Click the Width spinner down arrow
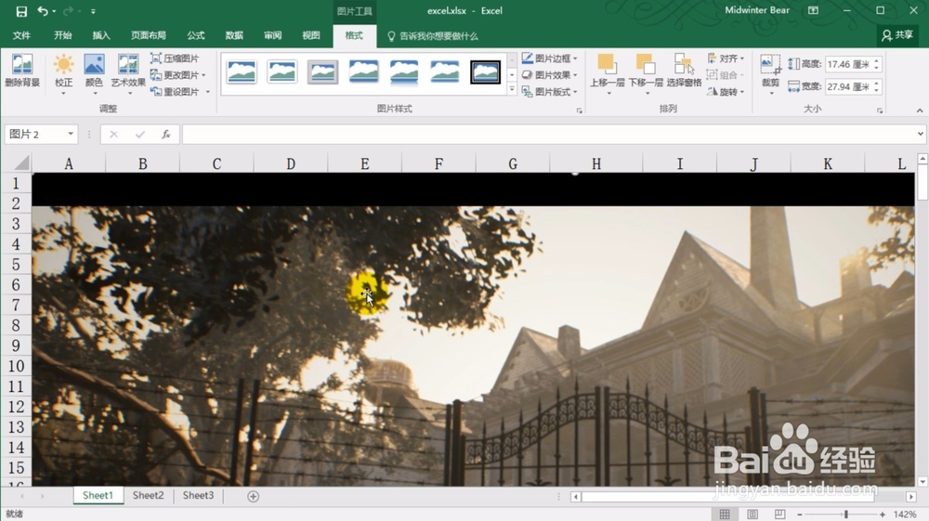 [877, 91]
